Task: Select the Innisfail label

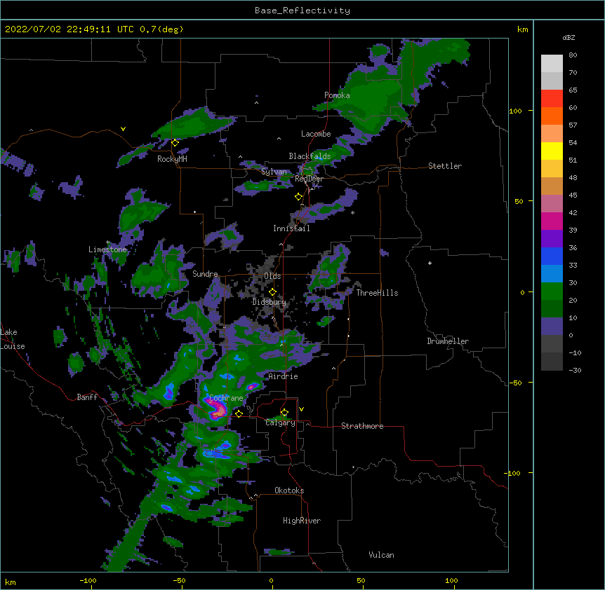Action: (291, 228)
